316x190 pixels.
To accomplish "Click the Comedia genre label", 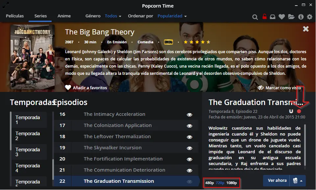I will (x=145, y=42).
